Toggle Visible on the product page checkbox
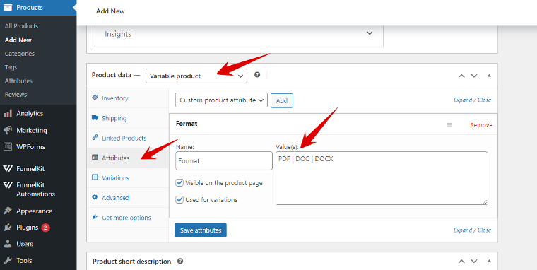Image resolution: width=537 pixels, height=270 pixels. click(179, 182)
